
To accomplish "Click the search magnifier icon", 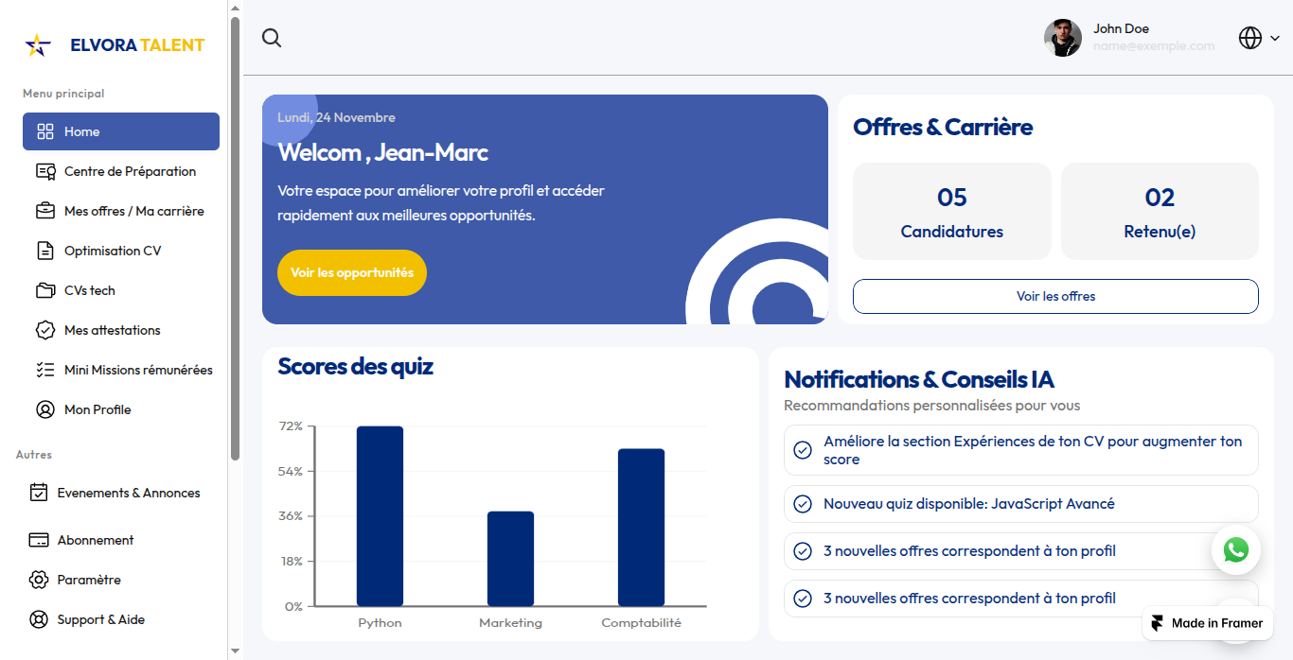I will (x=272, y=38).
